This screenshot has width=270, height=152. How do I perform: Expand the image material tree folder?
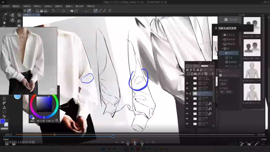[222, 44]
